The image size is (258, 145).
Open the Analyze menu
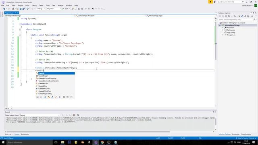(x=60, y=5)
